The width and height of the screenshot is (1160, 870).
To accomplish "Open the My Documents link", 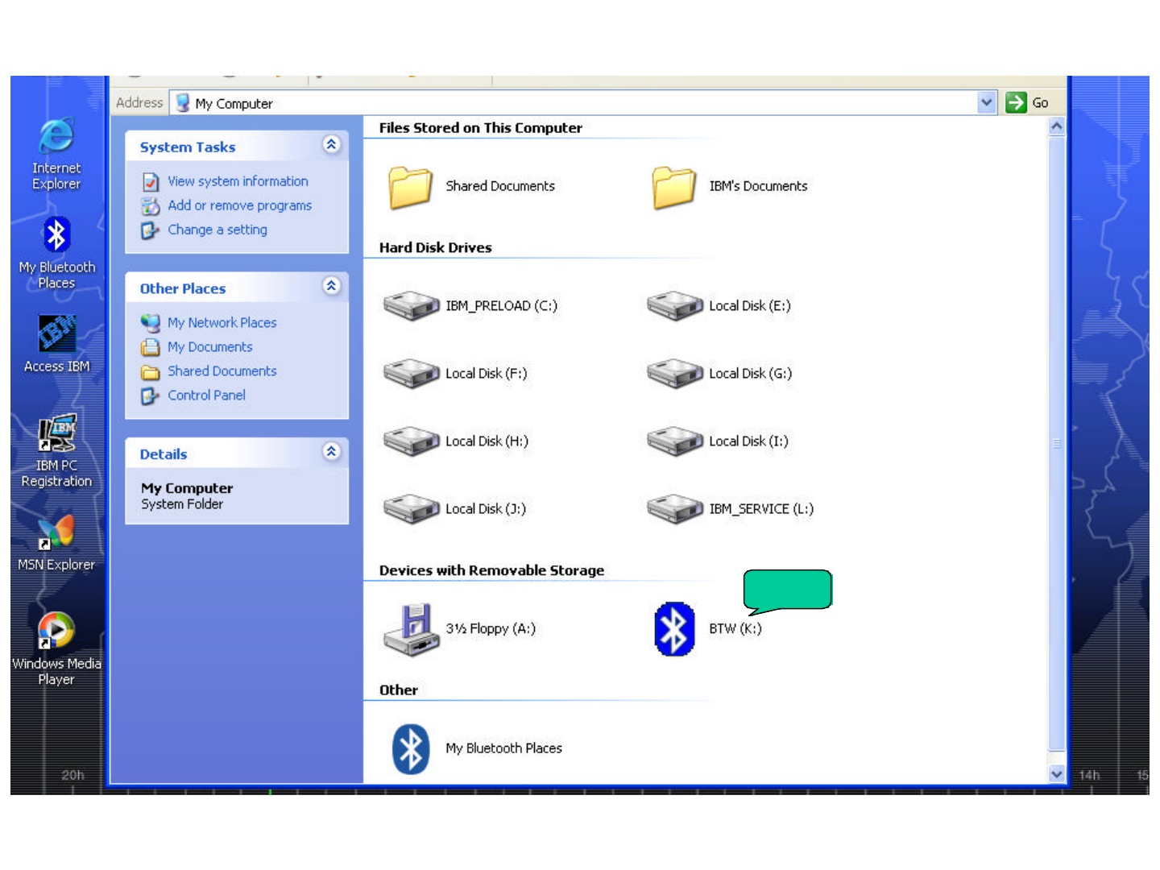I will (210, 347).
